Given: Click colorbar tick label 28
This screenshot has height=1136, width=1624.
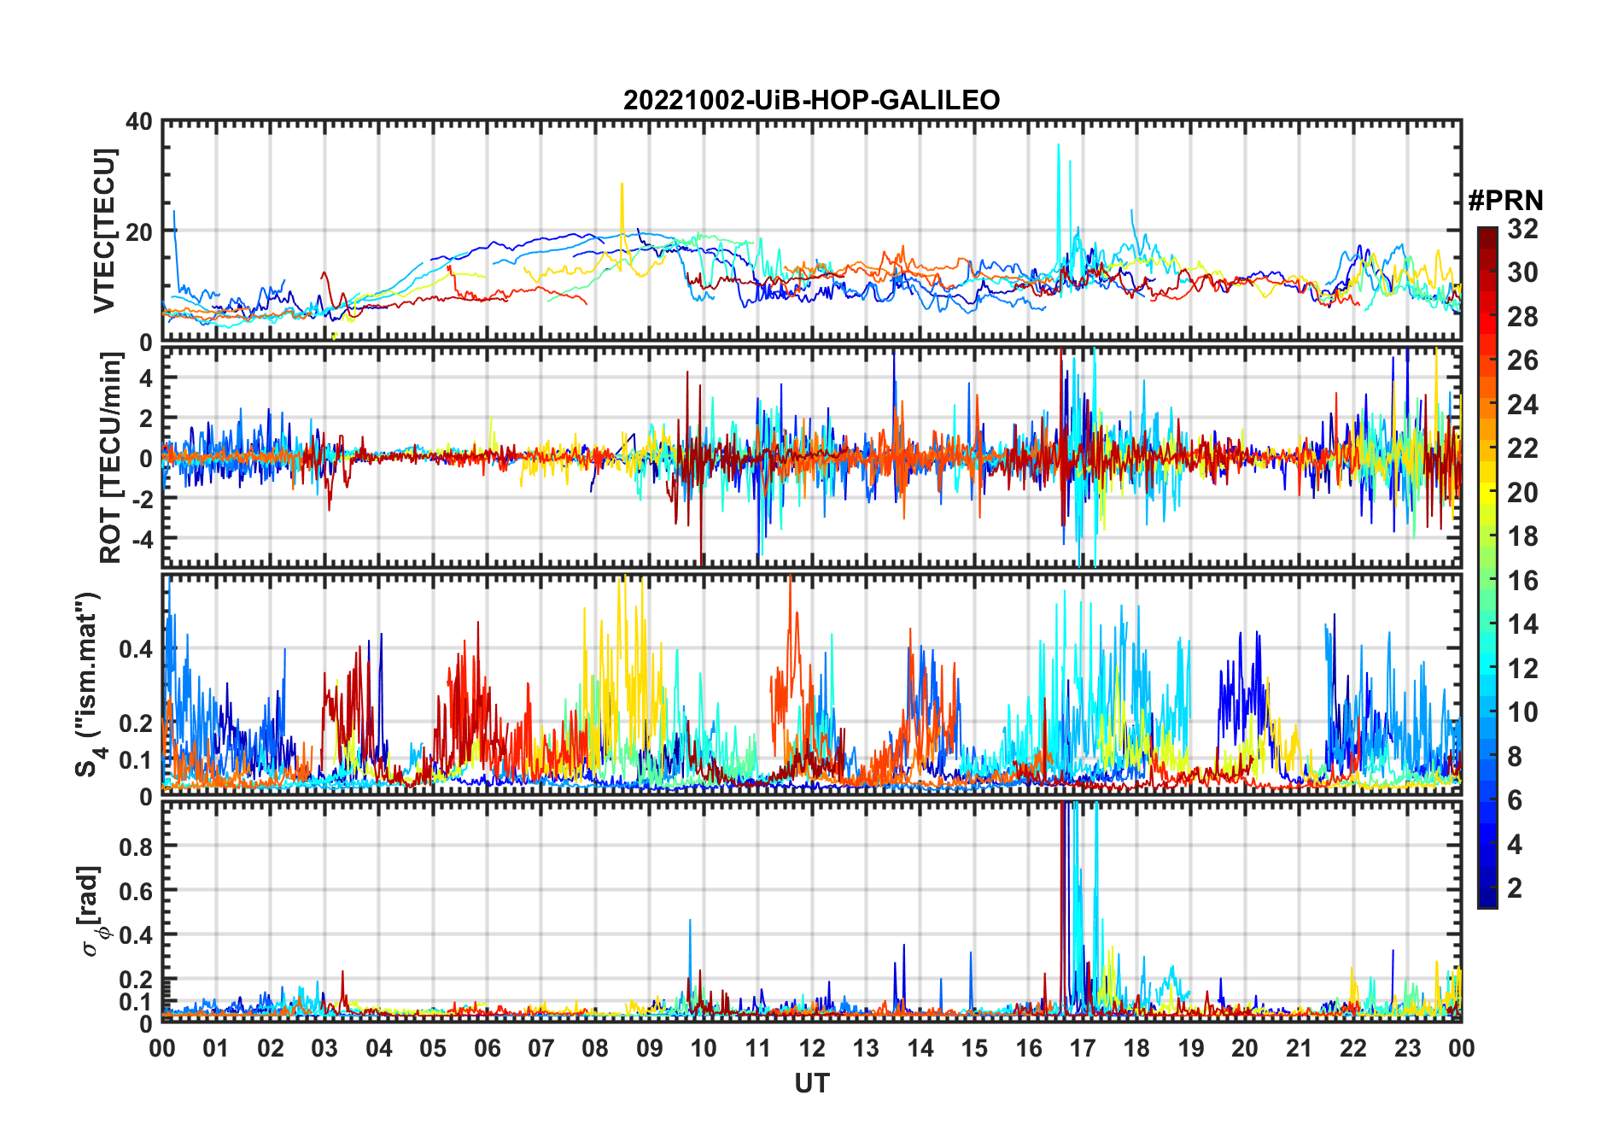Looking at the screenshot, I should point(1522,317).
